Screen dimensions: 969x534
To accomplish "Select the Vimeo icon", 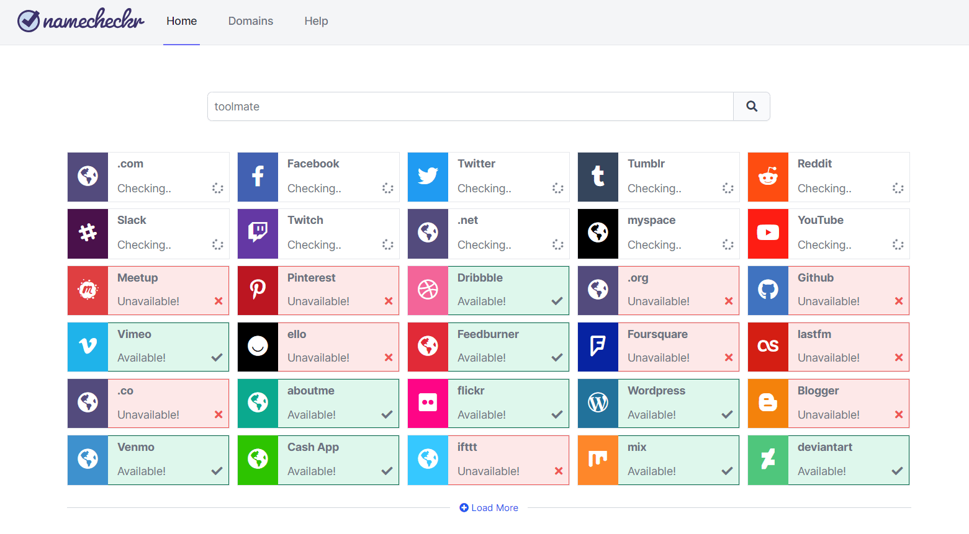I will coord(87,347).
